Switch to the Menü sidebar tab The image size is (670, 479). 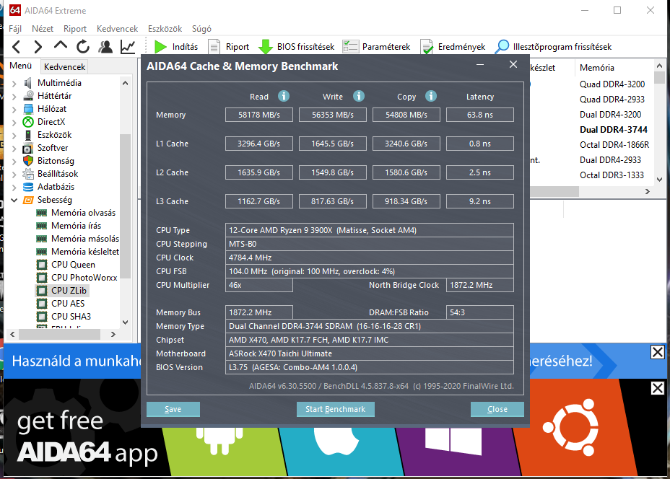(x=20, y=66)
